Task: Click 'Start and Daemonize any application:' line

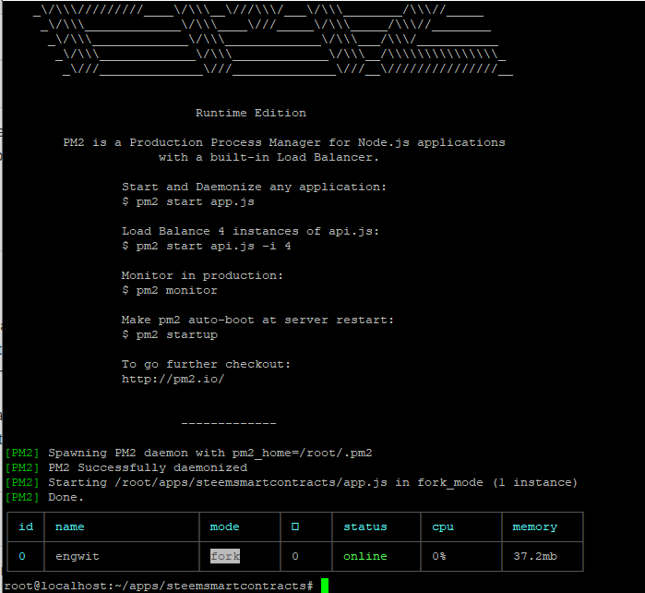Action: click(x=254, y=187)
